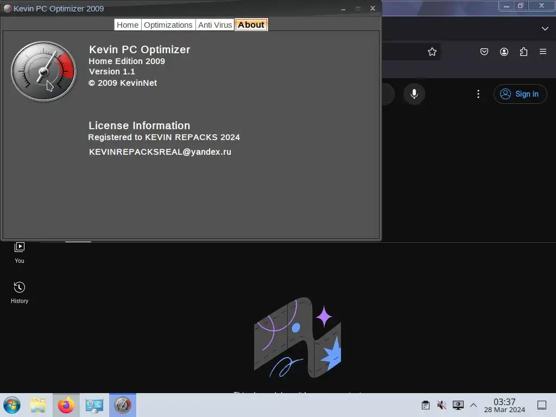Screen dimensions: 556x417
Task: Toggle the muted volume tray icon
Action: point(441,405)
